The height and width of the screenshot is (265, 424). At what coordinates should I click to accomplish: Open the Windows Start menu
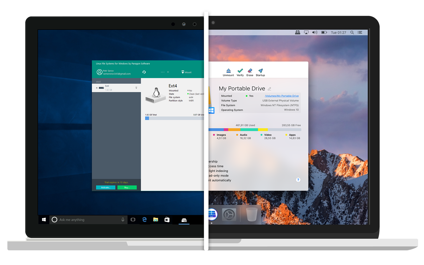click(44, 220)
